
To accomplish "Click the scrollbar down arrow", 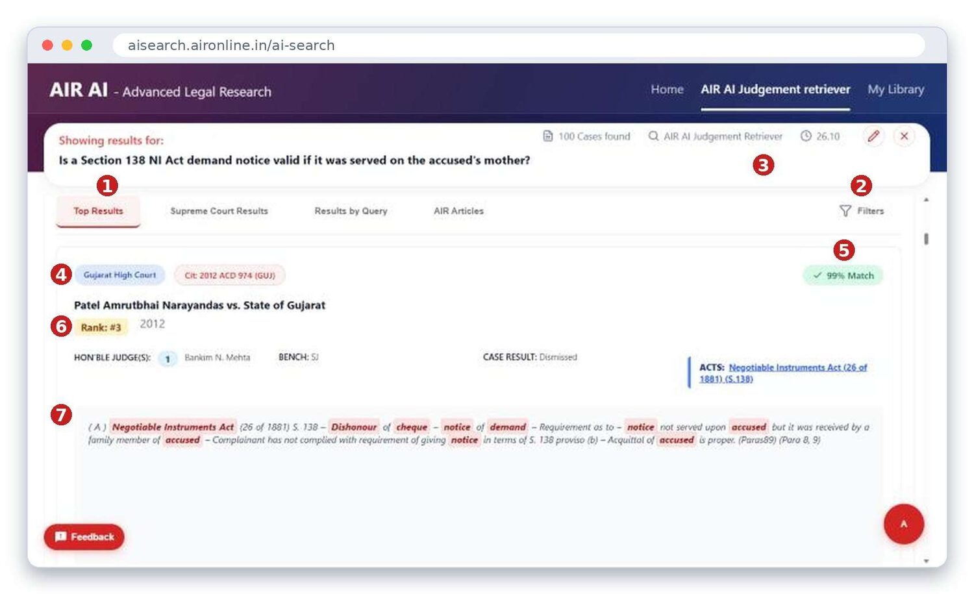I will (x=926, y=561).
